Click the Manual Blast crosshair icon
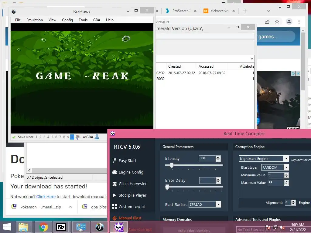 (x=114, y=218)
